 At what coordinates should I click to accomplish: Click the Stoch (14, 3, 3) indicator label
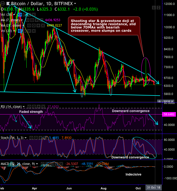point(12,138)
